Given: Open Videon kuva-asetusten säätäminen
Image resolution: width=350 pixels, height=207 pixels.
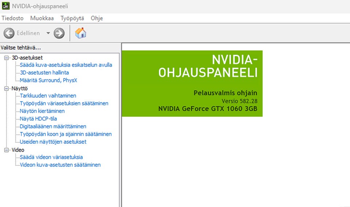Looking at the screenshot, I should click(x=60, y=165).
